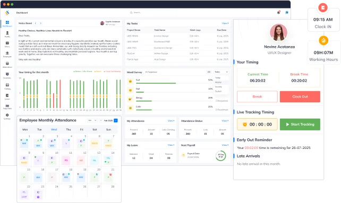
Task: Go to previous notice on Notice Board
Action: 36,23
